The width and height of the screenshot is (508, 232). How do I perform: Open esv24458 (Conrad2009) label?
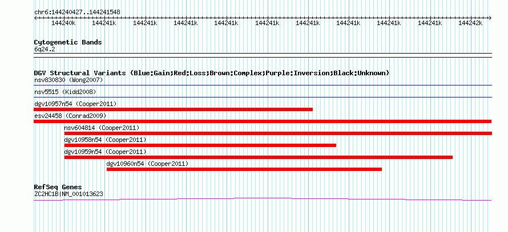[x=70, y=116]
